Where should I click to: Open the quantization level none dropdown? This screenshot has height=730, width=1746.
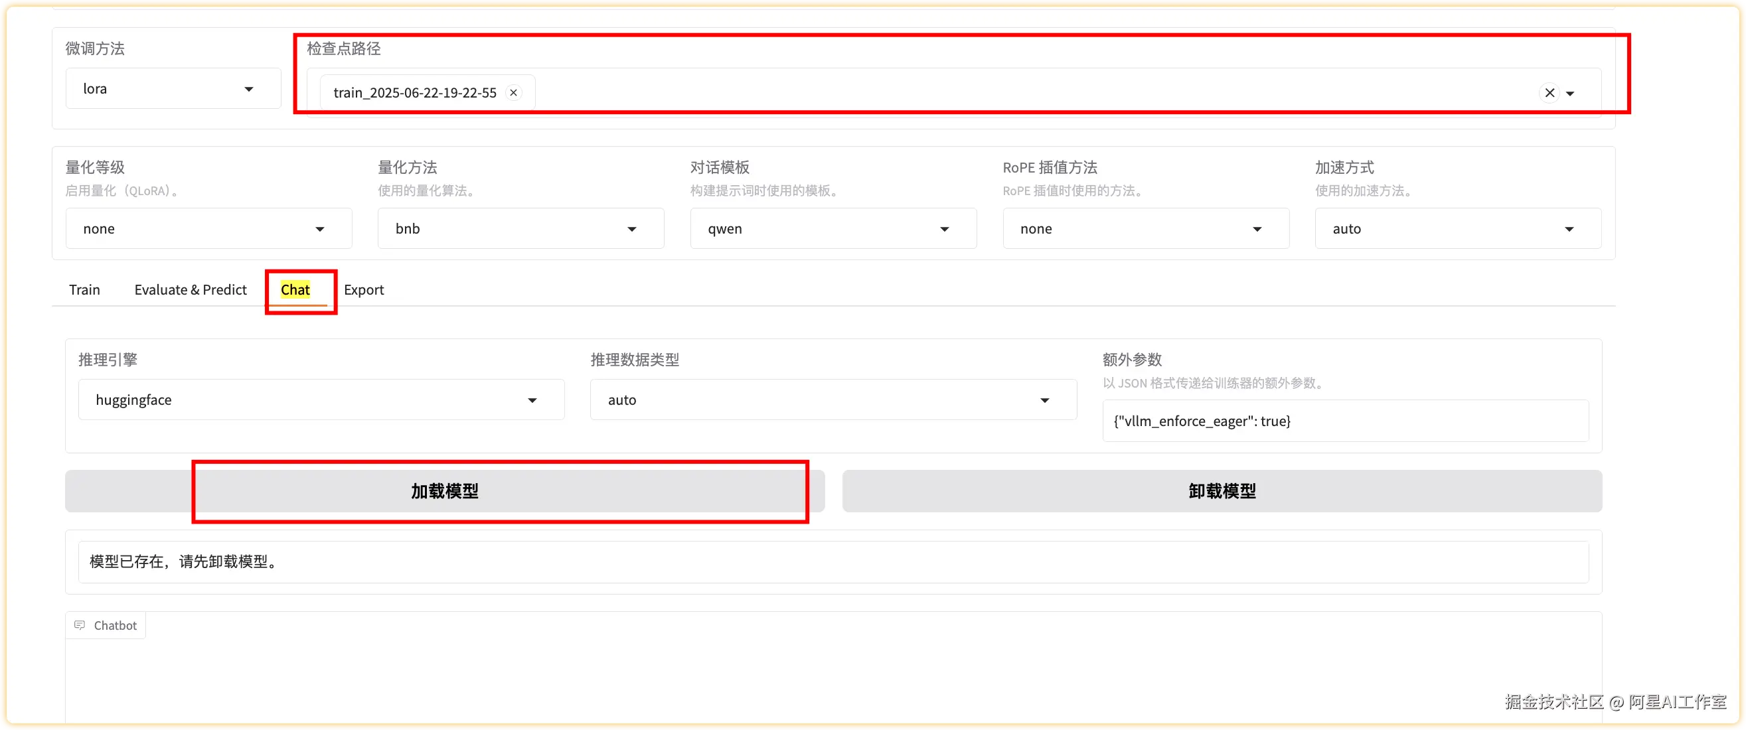coord(208,229)
